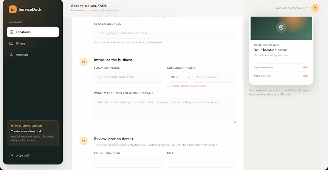Click View next to Signature service
328x170 pixels.
click(305, 67)
